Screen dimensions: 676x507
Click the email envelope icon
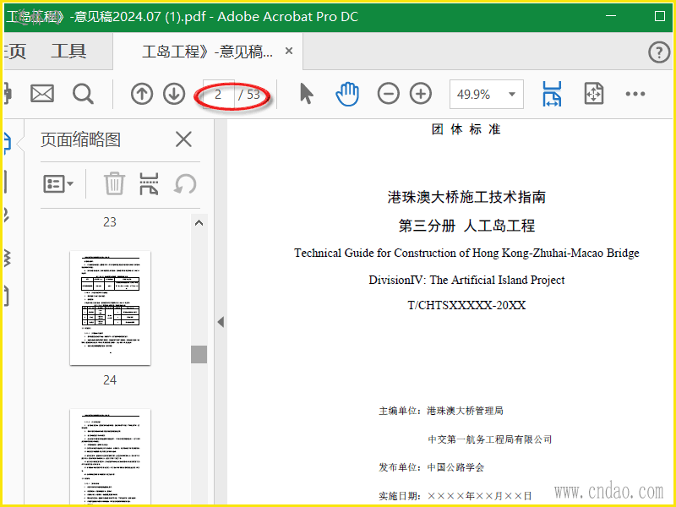42,94
